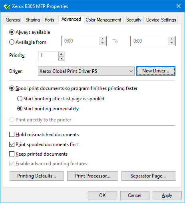Screen dimensions: 185x203
Task: Enable Keep printed documents checkbox
Action: pyautogui.click(x=12, y=154)
